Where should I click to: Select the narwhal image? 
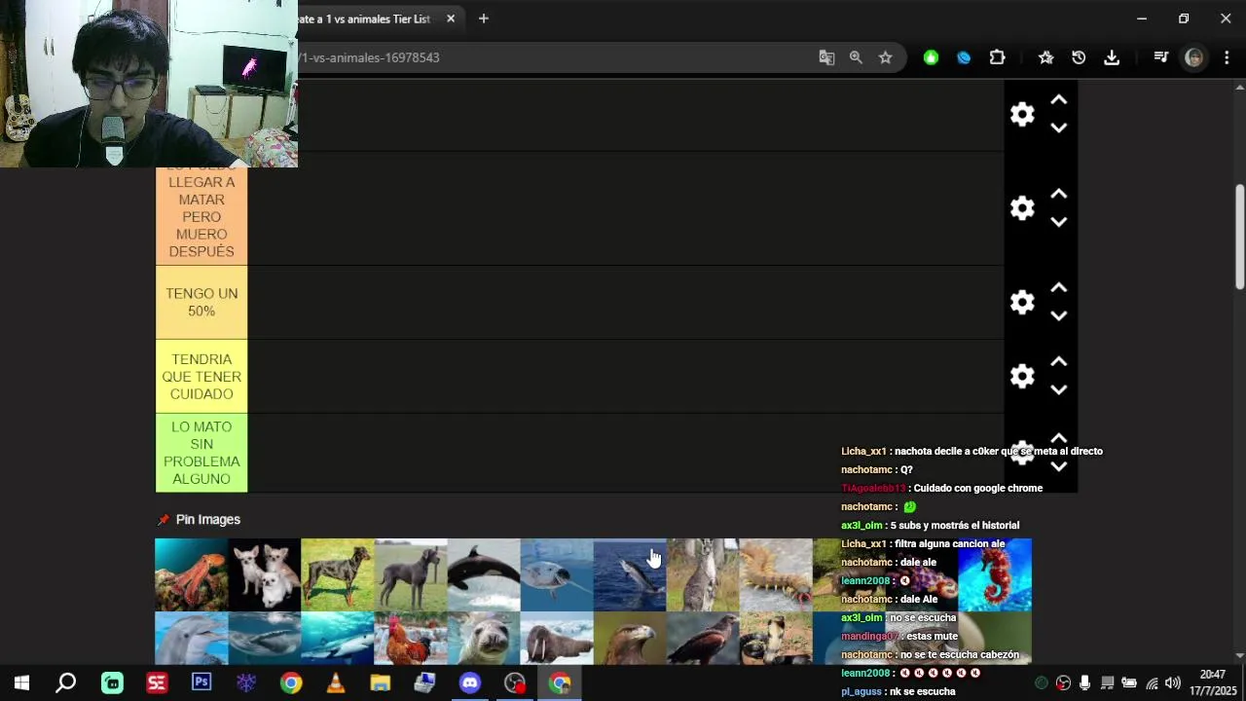(x=556, y=574)
